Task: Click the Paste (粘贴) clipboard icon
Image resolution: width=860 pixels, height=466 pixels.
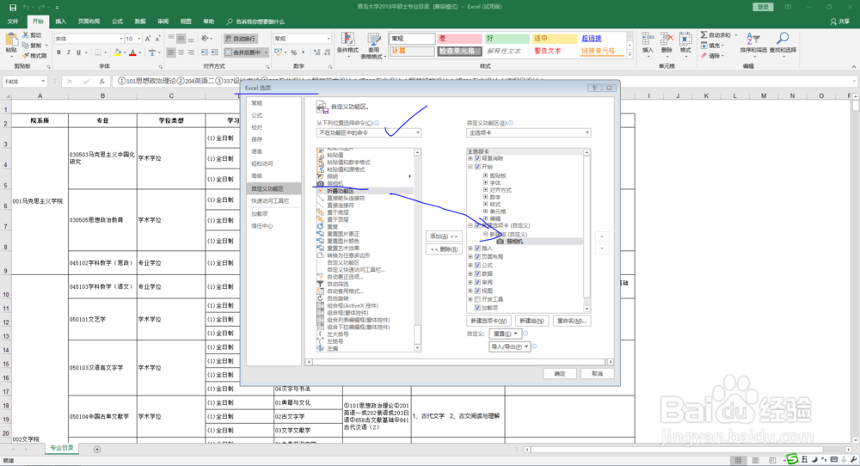Action: click(11, 40)
